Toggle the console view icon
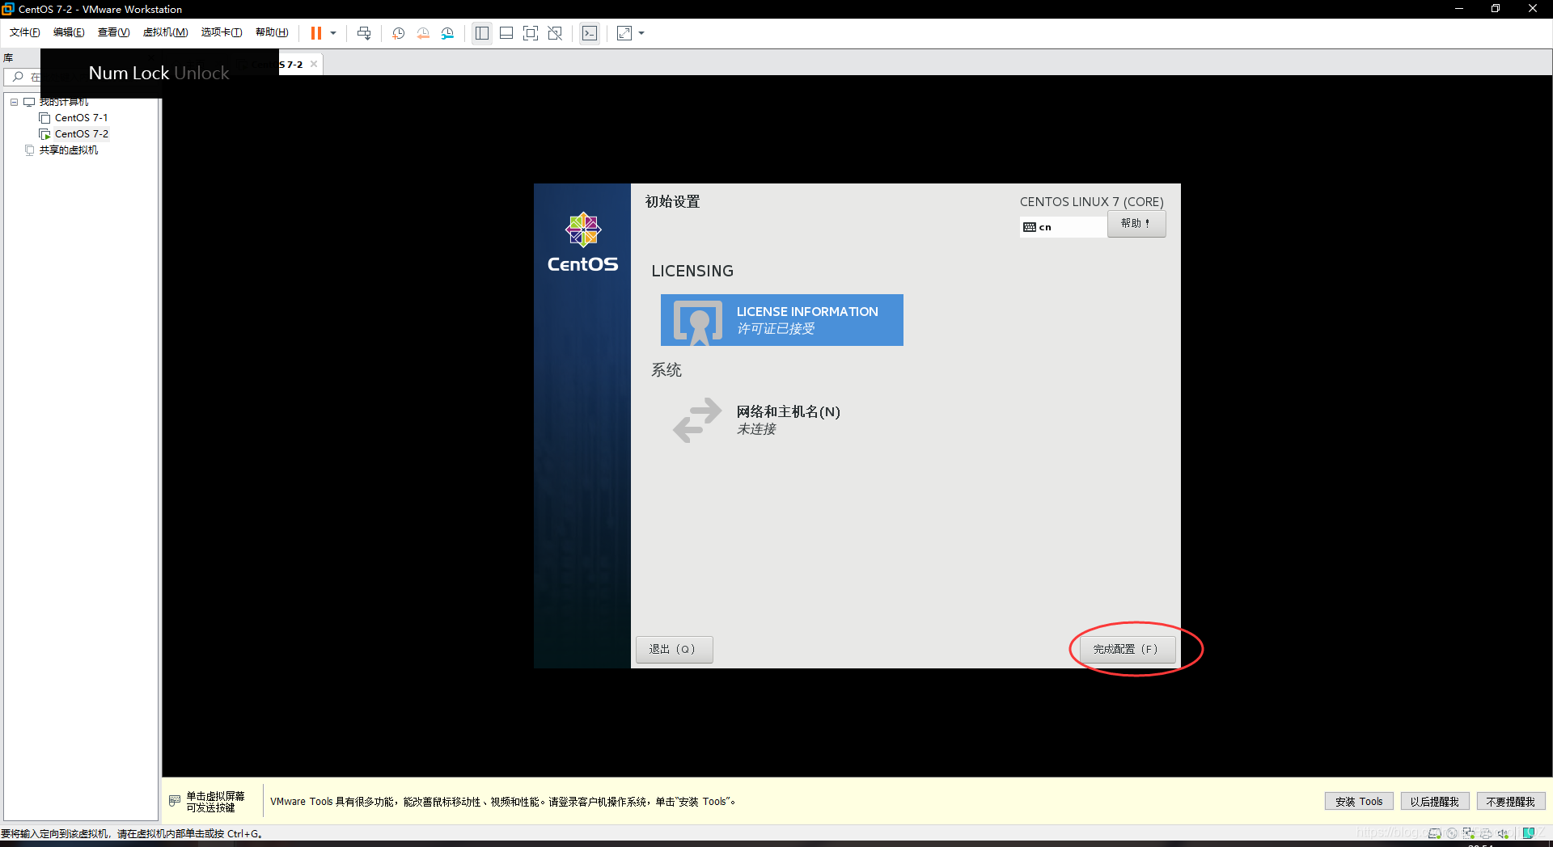 (x=590, y=33)
